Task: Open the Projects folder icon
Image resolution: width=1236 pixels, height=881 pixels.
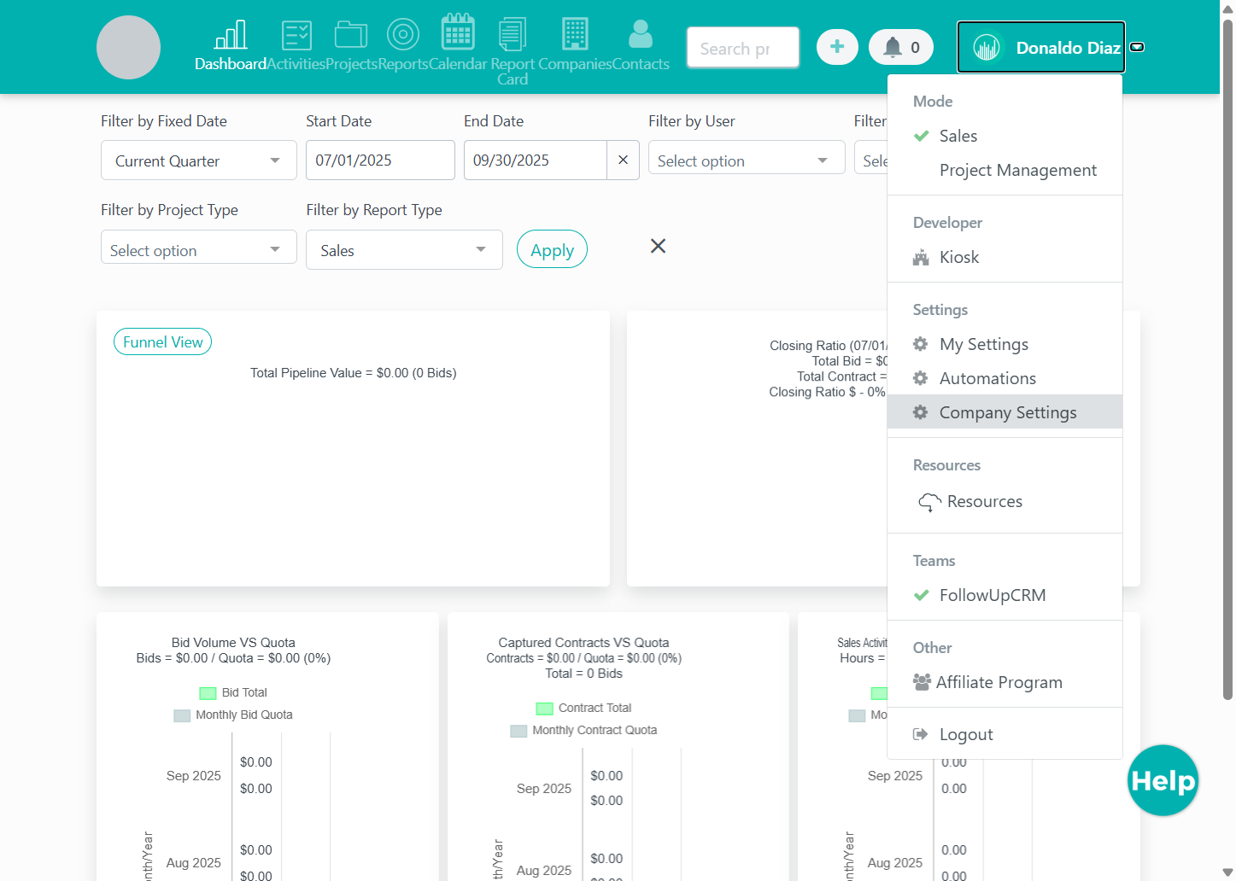Action: coord(351,35)
